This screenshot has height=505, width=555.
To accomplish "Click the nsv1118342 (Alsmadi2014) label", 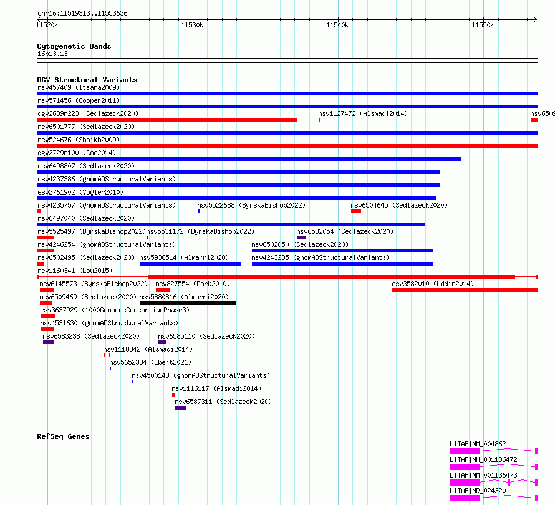I will point(148,349).
